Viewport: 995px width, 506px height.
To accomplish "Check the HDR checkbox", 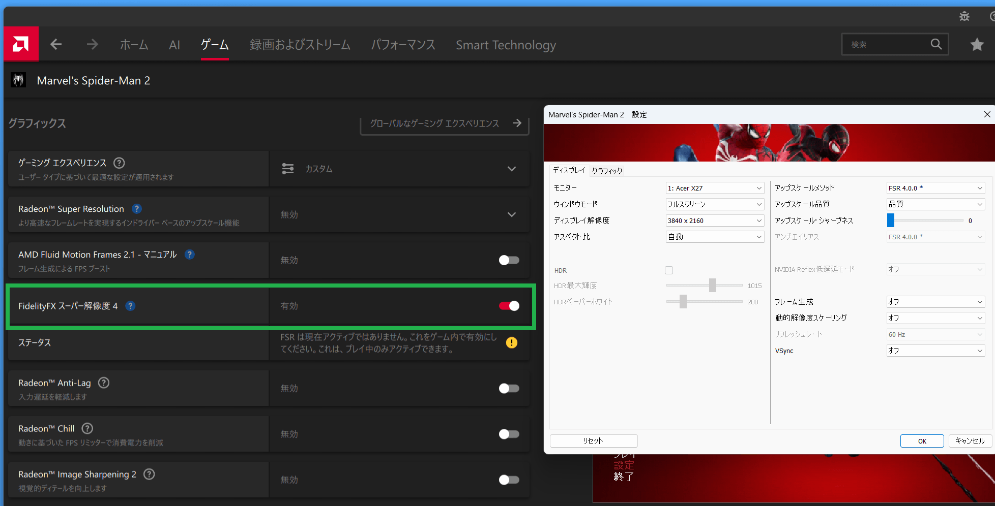I will [669, 270].
